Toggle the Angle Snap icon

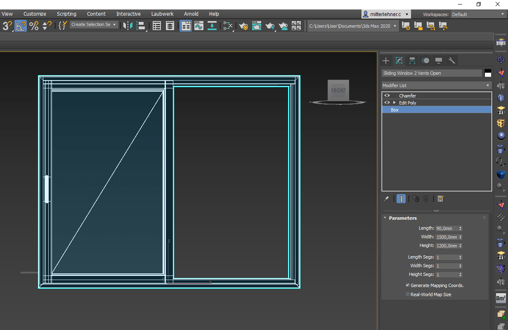(21, 26)
